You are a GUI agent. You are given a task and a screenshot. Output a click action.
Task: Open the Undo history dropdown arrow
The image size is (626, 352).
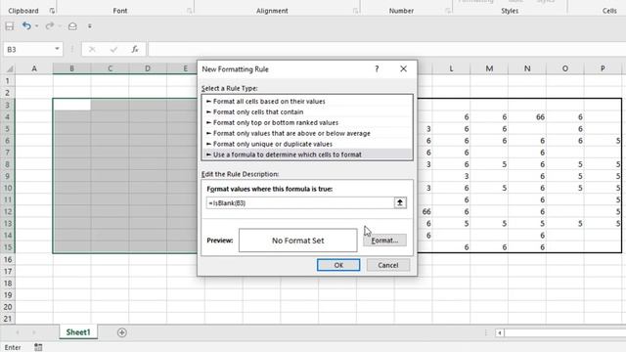click(x=37, y=26)
